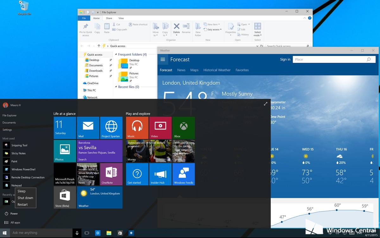Open All apps in Start menu
This screenshot has width=380, height=238.
point(12,223)
